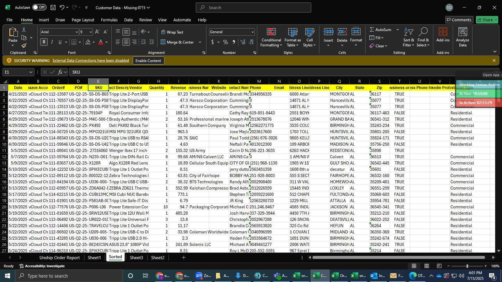Switch to Sheet3 tab
Image resolution: width=502 pixels, height=282 pixels.
click(x=136, y=258)
